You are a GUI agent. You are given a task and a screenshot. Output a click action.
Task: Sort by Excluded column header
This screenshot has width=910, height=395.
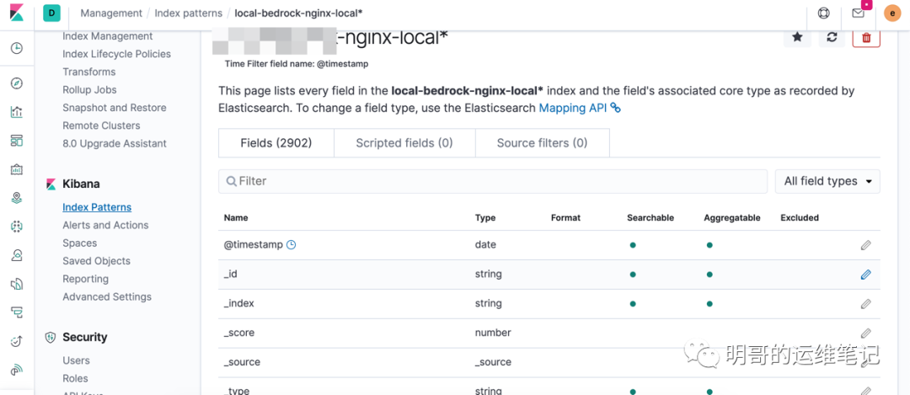[x=800, y=217]
